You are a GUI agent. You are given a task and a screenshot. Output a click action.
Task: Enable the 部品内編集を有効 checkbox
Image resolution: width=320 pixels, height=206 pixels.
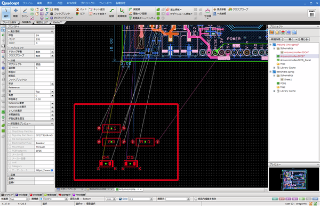pos(196,199)
